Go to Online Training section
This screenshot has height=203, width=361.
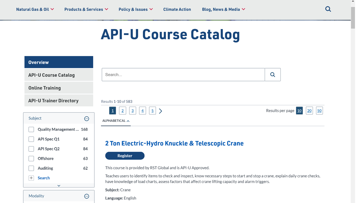tap(44, 88)
